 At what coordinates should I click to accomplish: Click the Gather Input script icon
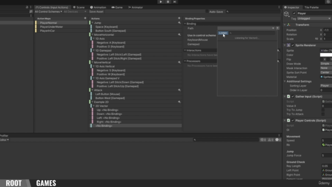pos(288,97)
